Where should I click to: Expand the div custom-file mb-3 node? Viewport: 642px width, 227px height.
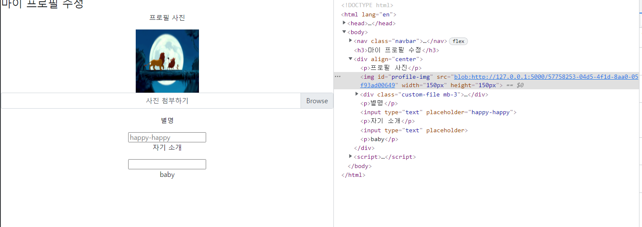pos(357,94)
